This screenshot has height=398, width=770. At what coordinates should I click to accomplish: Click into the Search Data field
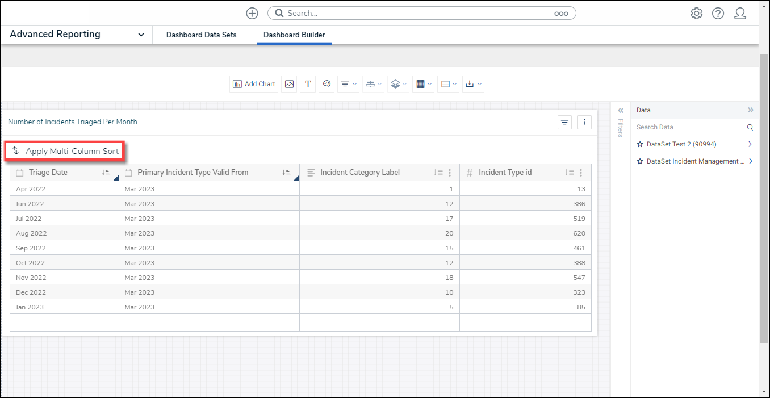[x=687, y=127]
